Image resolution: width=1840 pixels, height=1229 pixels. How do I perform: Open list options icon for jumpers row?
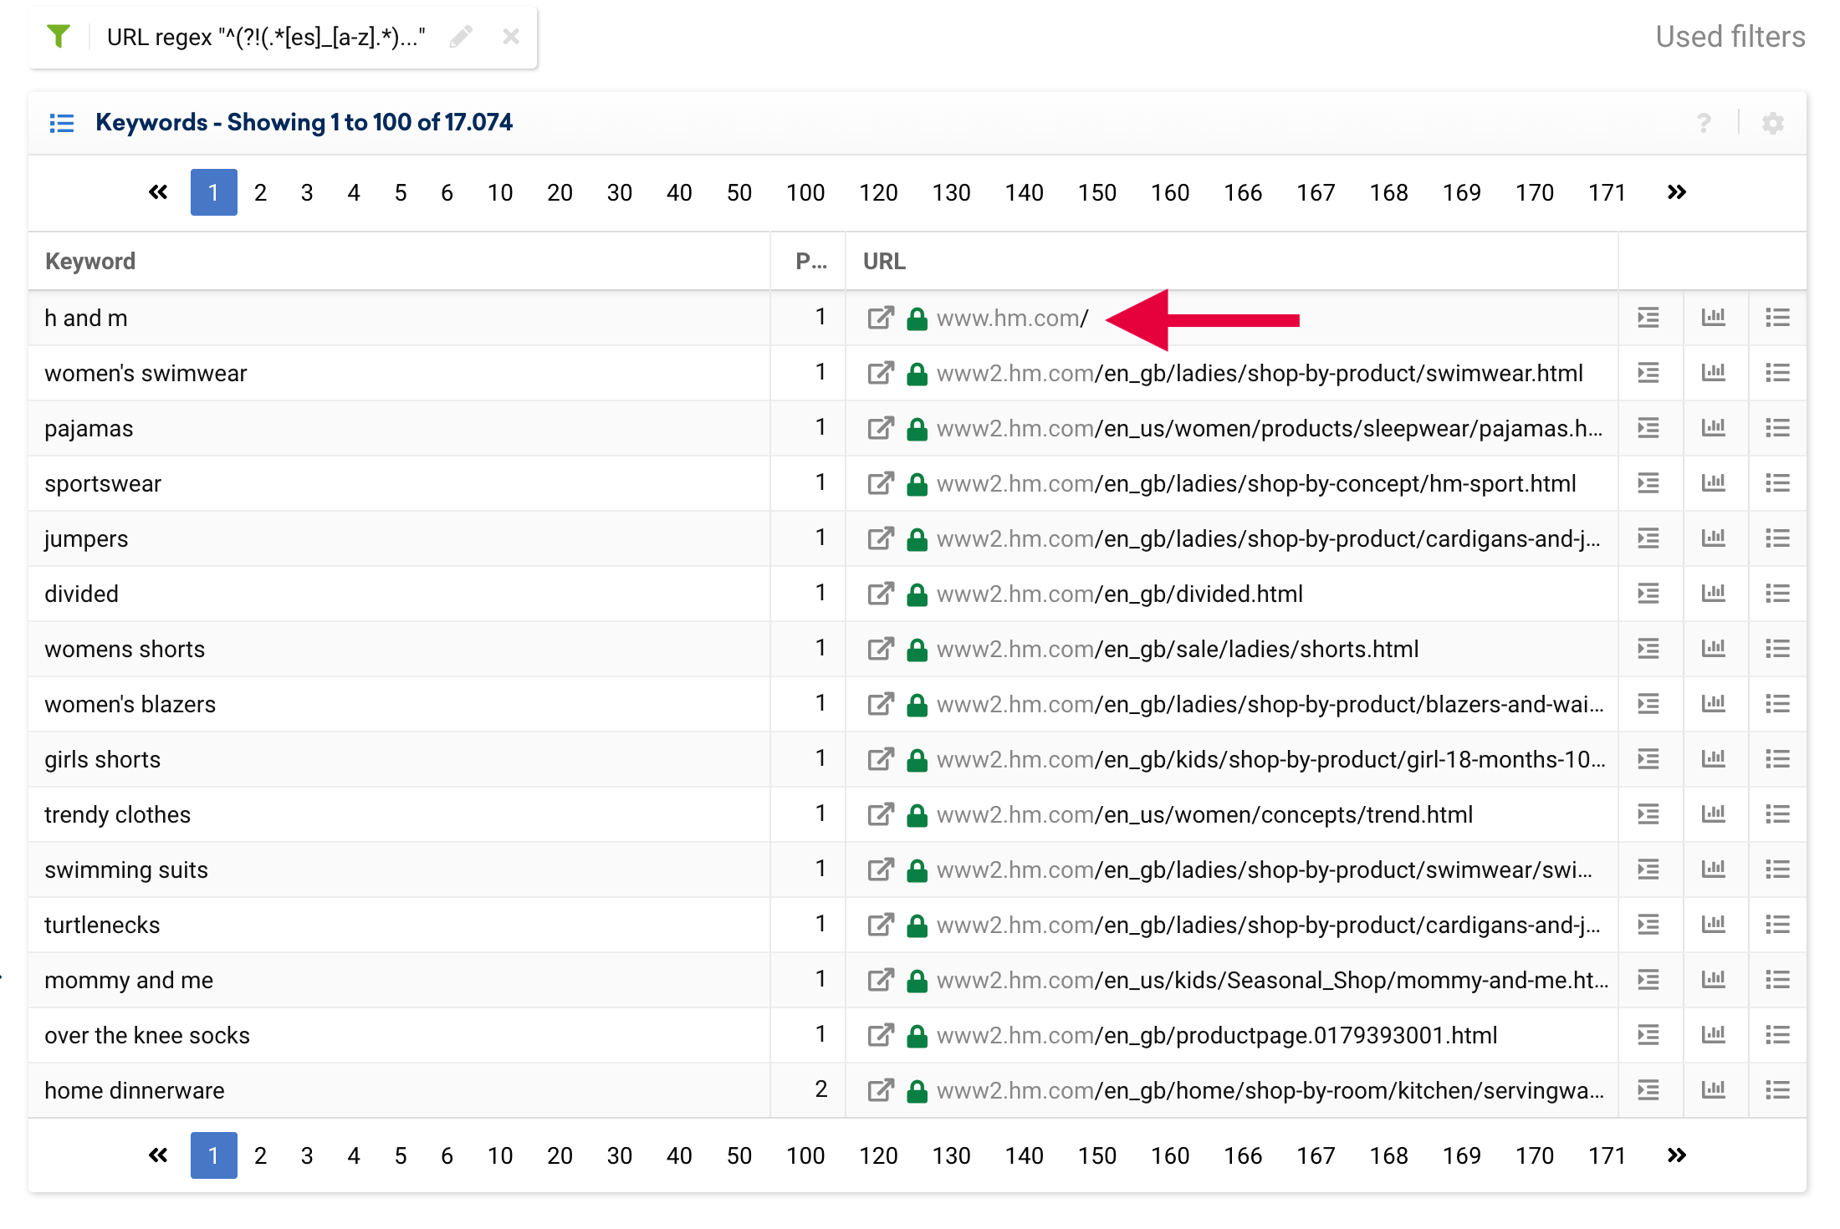[x=1778, y=538]
